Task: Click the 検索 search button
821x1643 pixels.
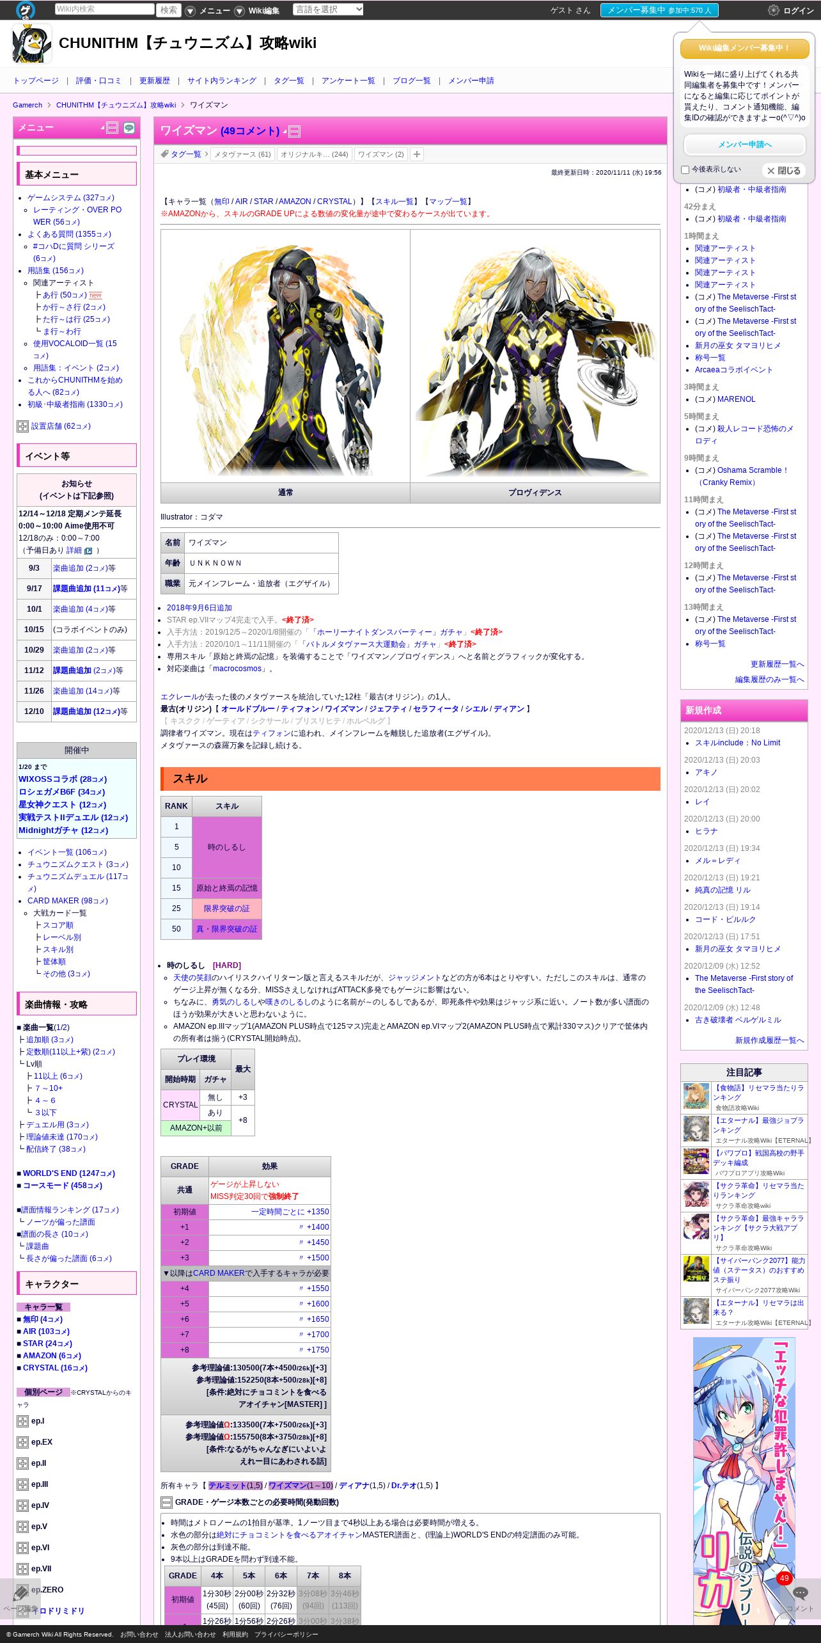Action: click(x=169, y=10)
